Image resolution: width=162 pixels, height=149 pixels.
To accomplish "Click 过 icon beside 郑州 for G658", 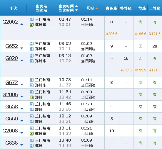I will [x=32, y=109].
